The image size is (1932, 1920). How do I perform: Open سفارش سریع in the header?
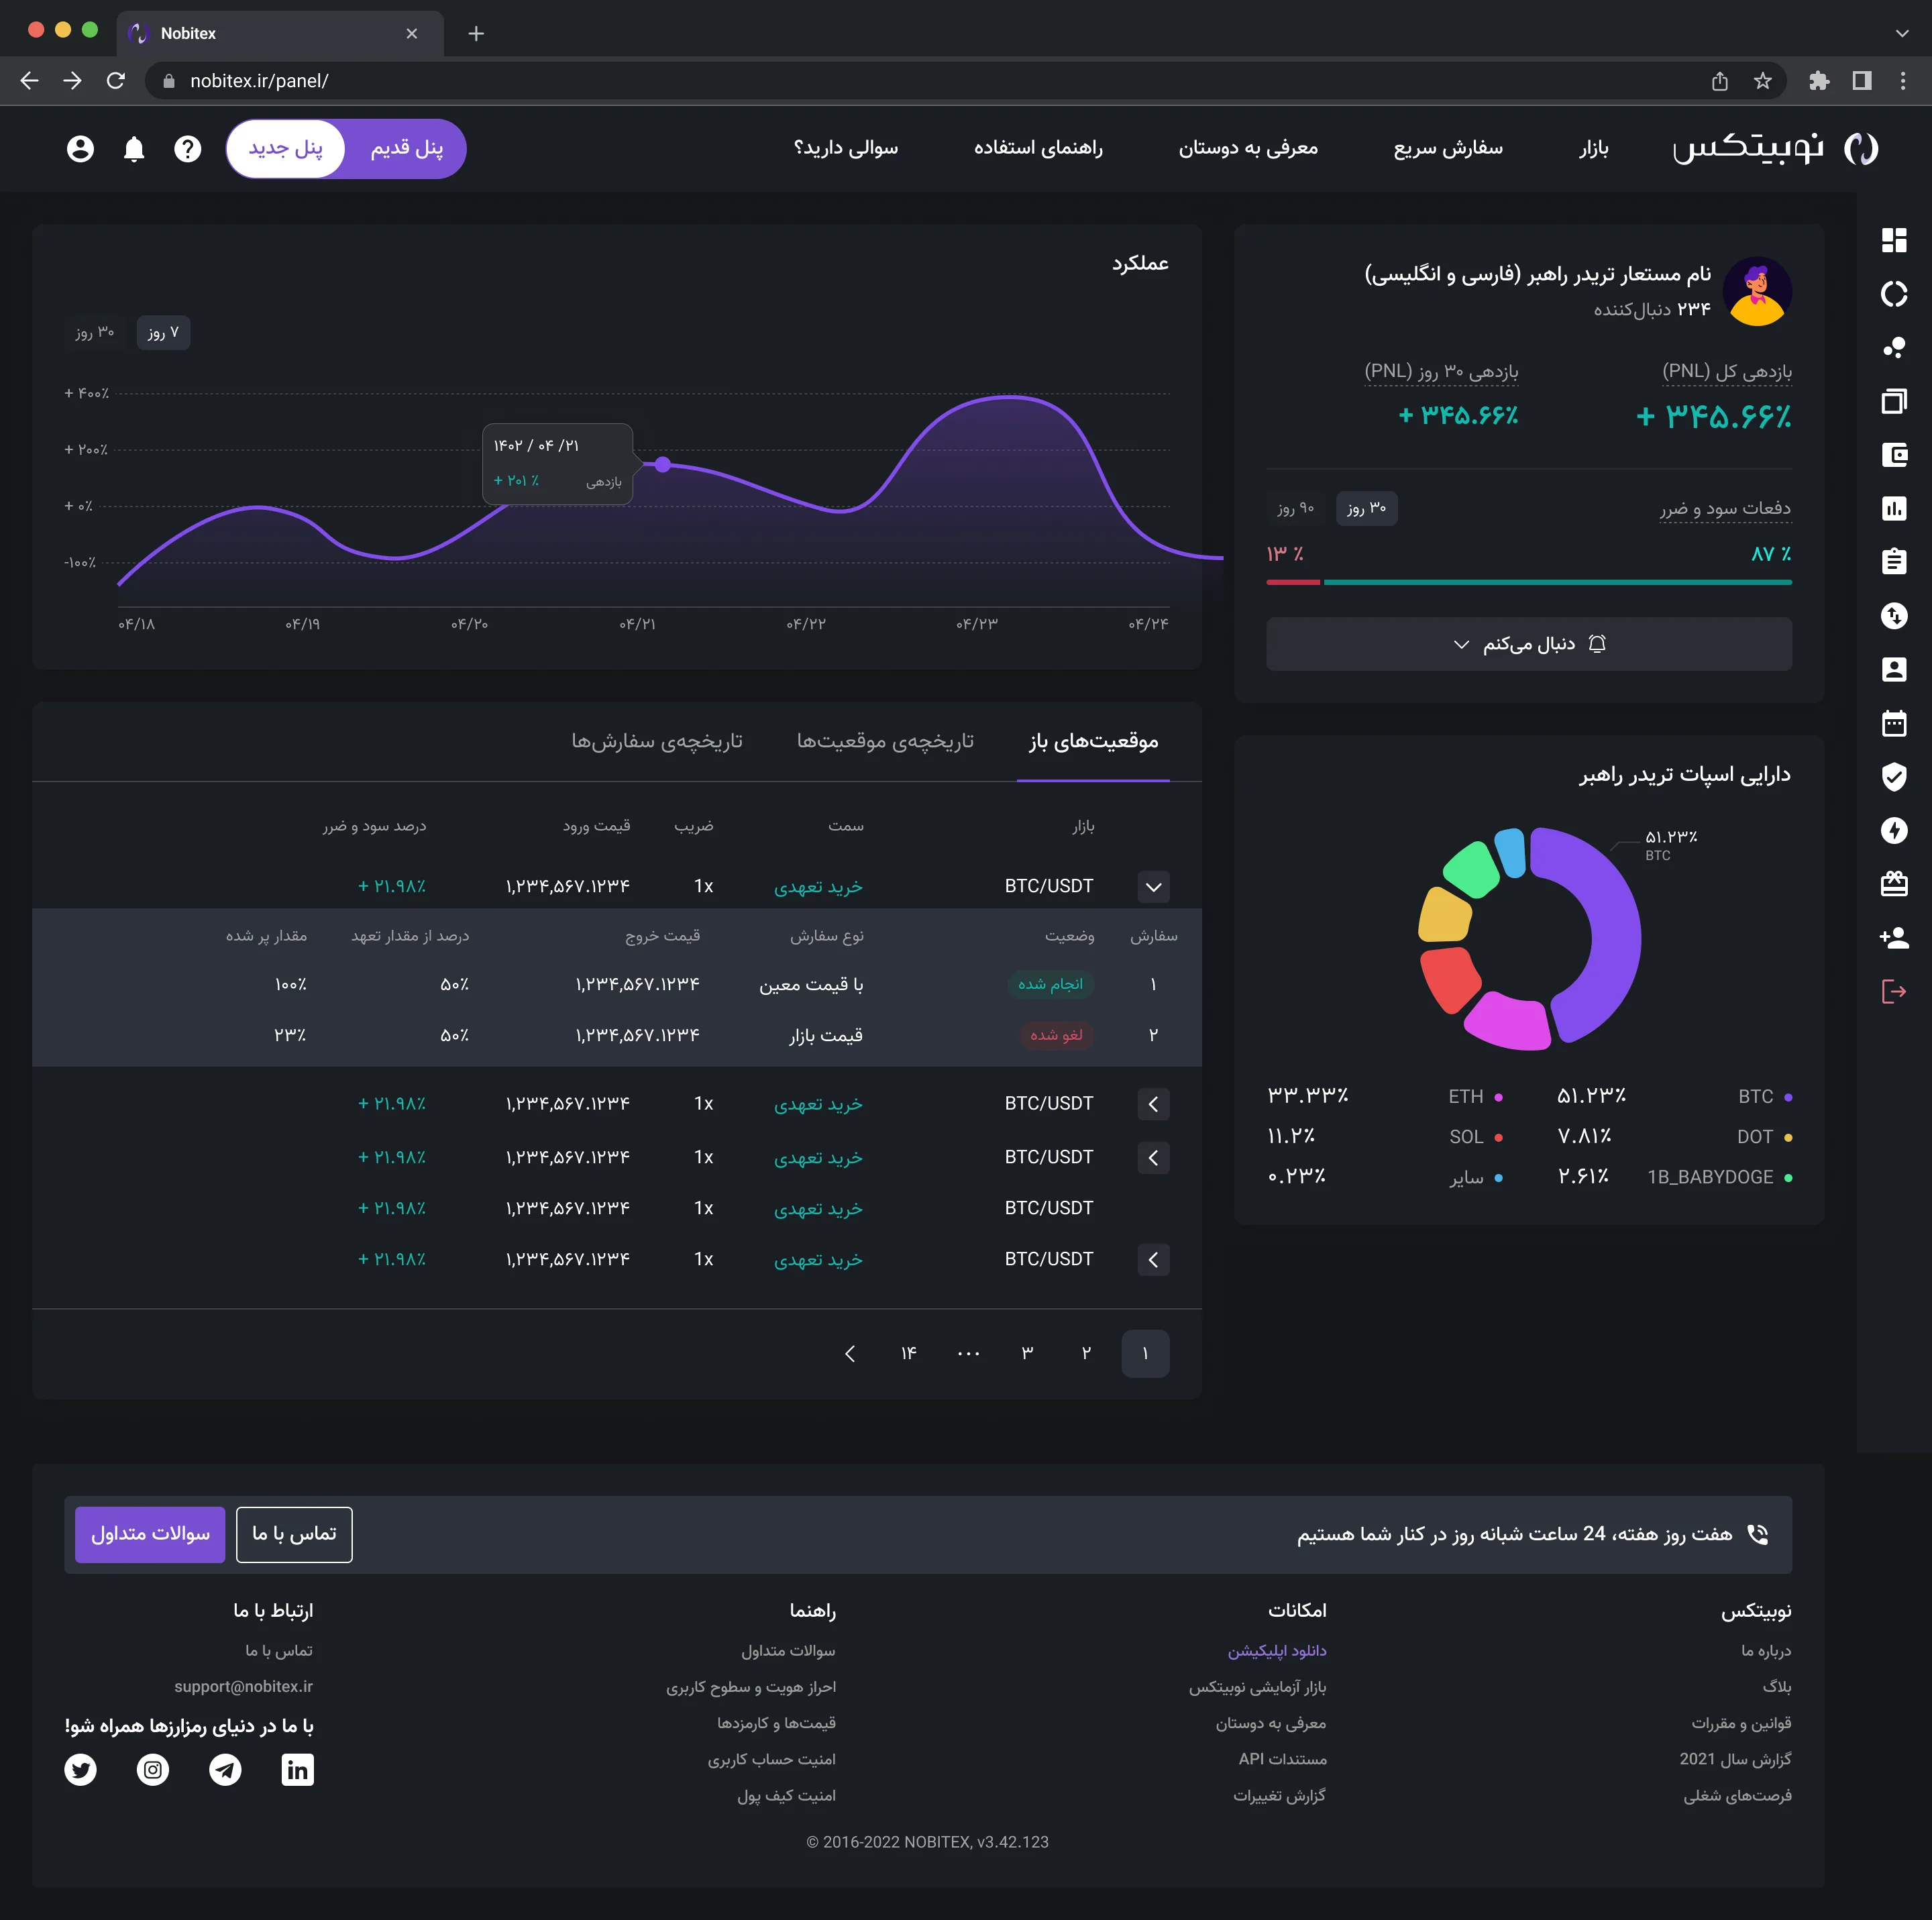point(1448,148)
